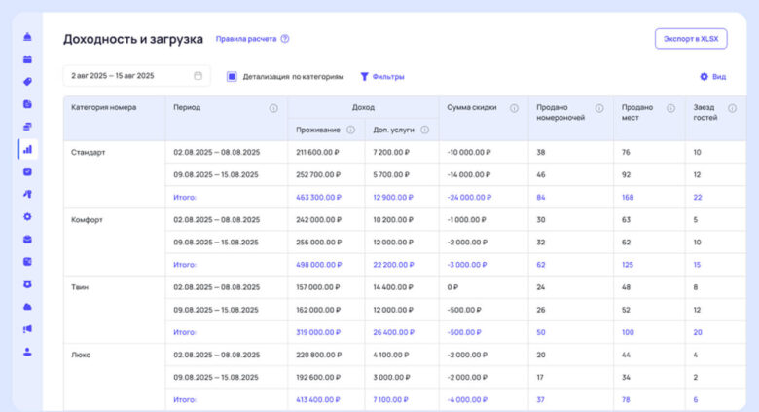The height and width of the screenshot is (412, 759).
Task: Open the price tag sidebar icon
Action: (x=27, y=82)
